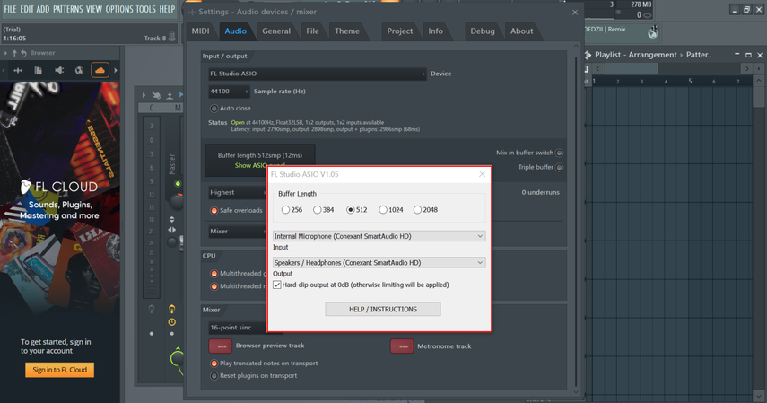Select the collapse-arrows icon in Browser toolbar
The width and height of the screenshot is (767, 403).
[18, 71]
